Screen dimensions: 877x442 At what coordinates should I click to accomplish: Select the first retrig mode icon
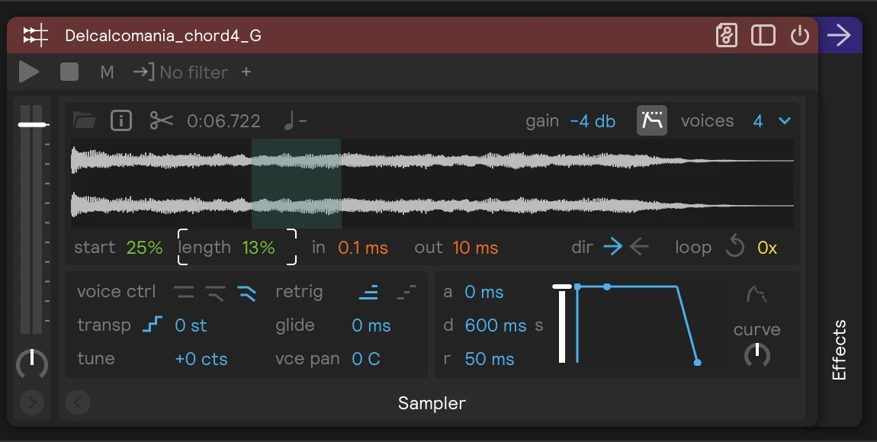368,292
